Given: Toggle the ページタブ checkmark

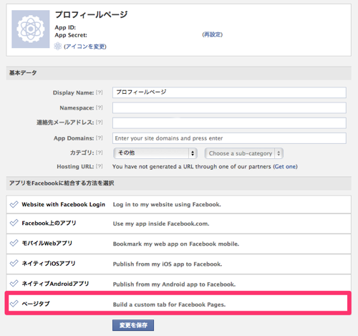Looking at the screenshot, I should click(14, 304).
